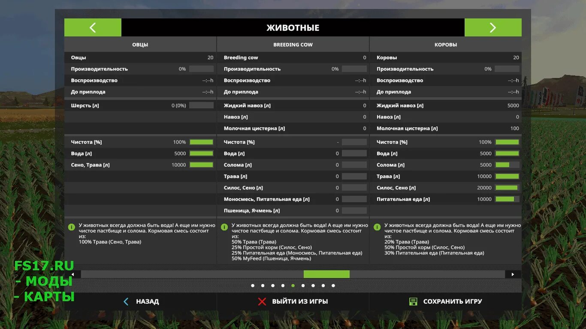Click floppy disk save icon
The height and width of the screenshot is (329, 586).
click(x=413, y=302)
